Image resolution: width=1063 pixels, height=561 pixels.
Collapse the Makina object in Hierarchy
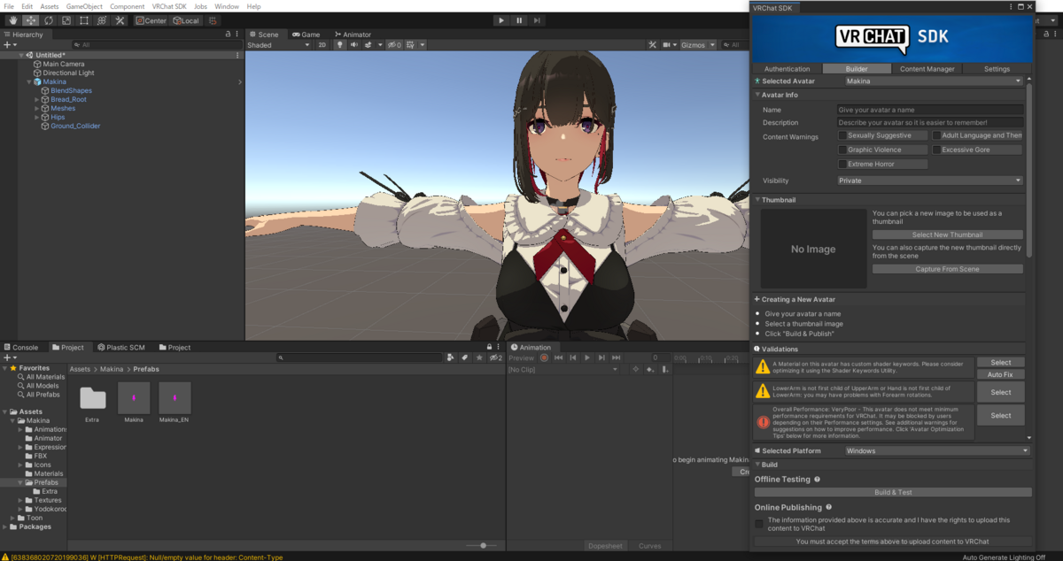[x=29, y=81]
